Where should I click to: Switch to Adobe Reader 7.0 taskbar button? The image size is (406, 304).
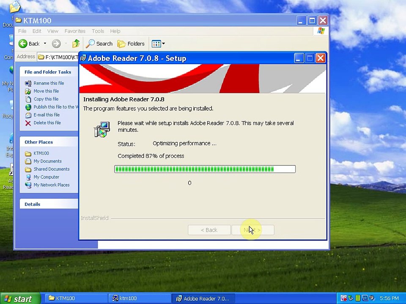point(203,299)
